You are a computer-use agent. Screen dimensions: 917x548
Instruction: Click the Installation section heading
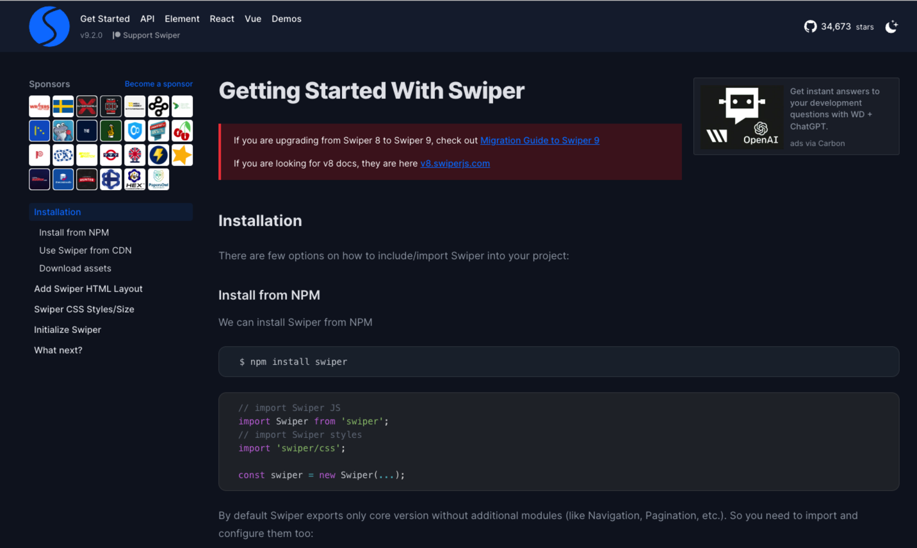pyautogui.click(x=260, y=221)
